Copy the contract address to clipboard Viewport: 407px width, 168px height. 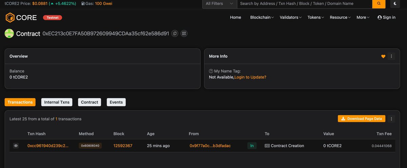click(x=175, y=34)
